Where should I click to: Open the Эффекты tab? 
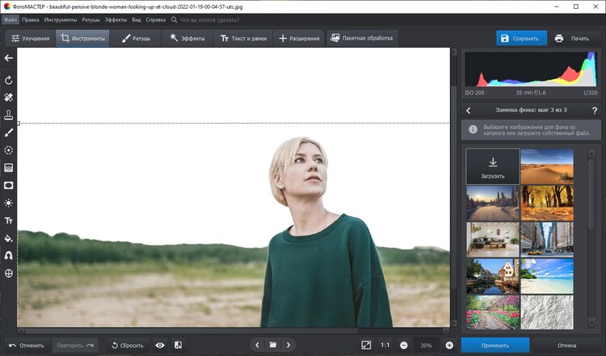tap(187, 38)
